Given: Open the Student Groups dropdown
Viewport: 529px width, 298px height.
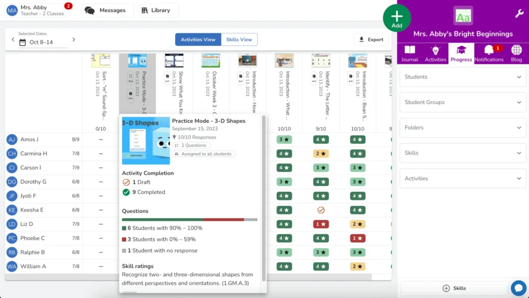Looking at the screenshot, I should click(462, 102).
